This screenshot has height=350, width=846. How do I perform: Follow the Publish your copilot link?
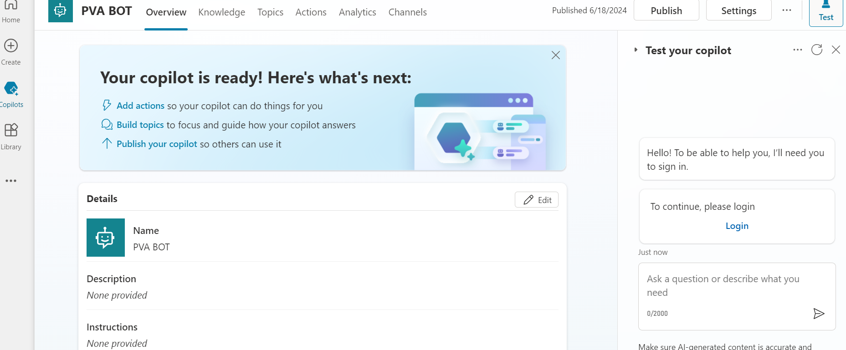pos(157,144)
